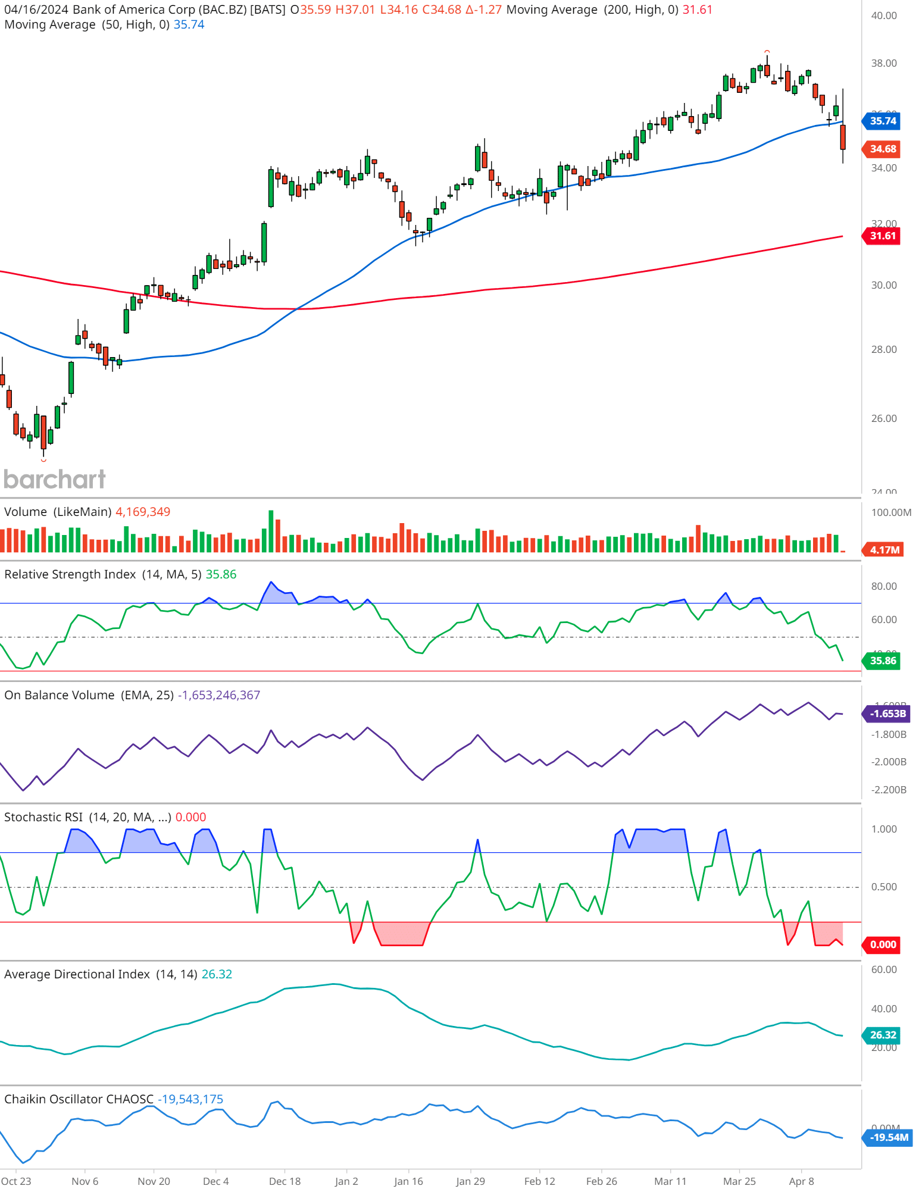Click the 35.86 value beside RSI label
Image resolution: width=919 pixels, height=1192 pixels.
pos(221,574)
